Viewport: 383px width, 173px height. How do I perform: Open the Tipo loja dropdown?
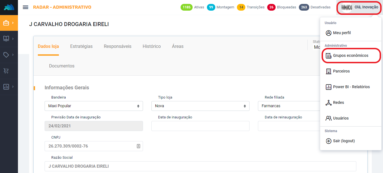[200, 106]
